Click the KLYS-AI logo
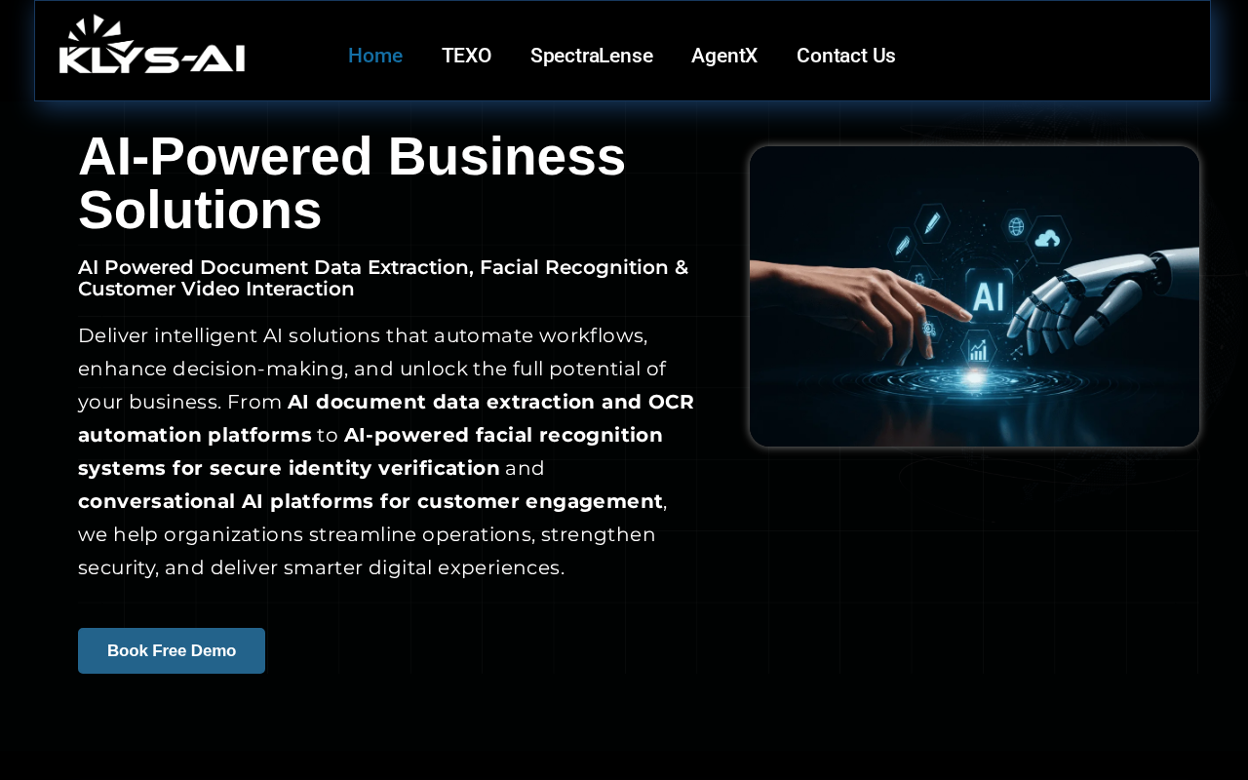1248x780 pixels. [152, 44]
